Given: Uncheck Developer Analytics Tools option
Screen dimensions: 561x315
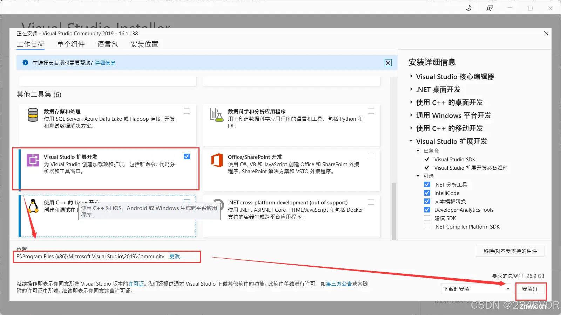Looking at the screenshot, I should click(x=427, y=210).
